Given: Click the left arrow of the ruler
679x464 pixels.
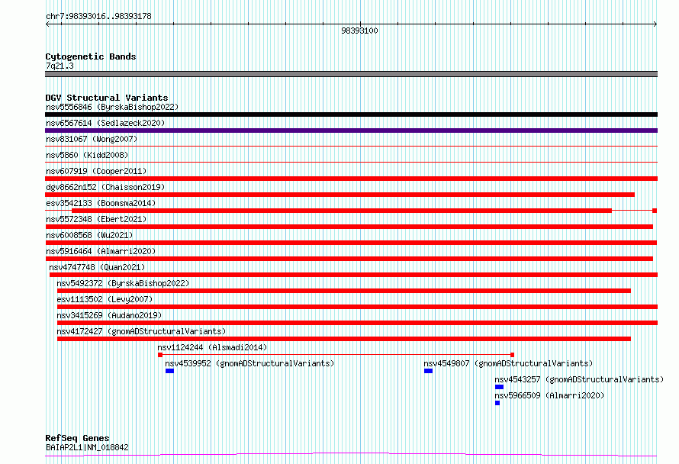Looking at the screenshot, I should pyautogui.click(x=47, y=24).
